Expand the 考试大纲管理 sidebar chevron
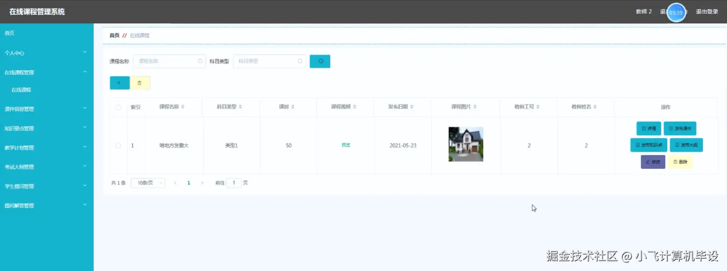The width and height of the screenshot is (727, 271). click(x=85, y=166)
